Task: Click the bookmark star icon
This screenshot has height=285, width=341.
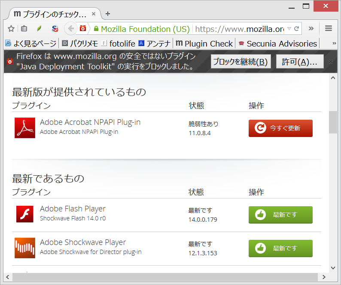Action: click(11, 28)
